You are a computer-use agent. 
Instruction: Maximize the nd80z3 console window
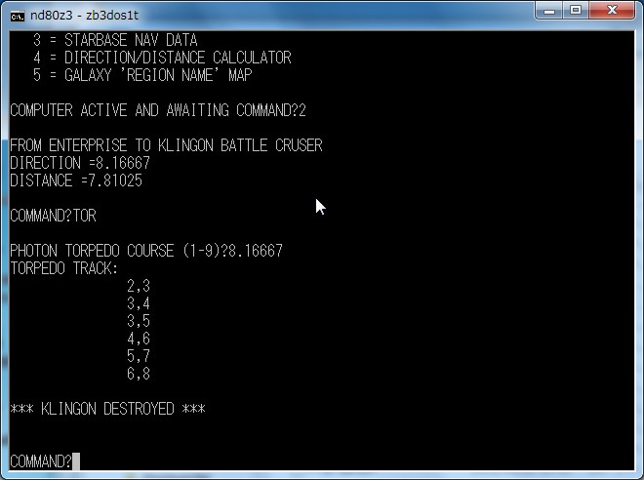(x=576, y=11)
